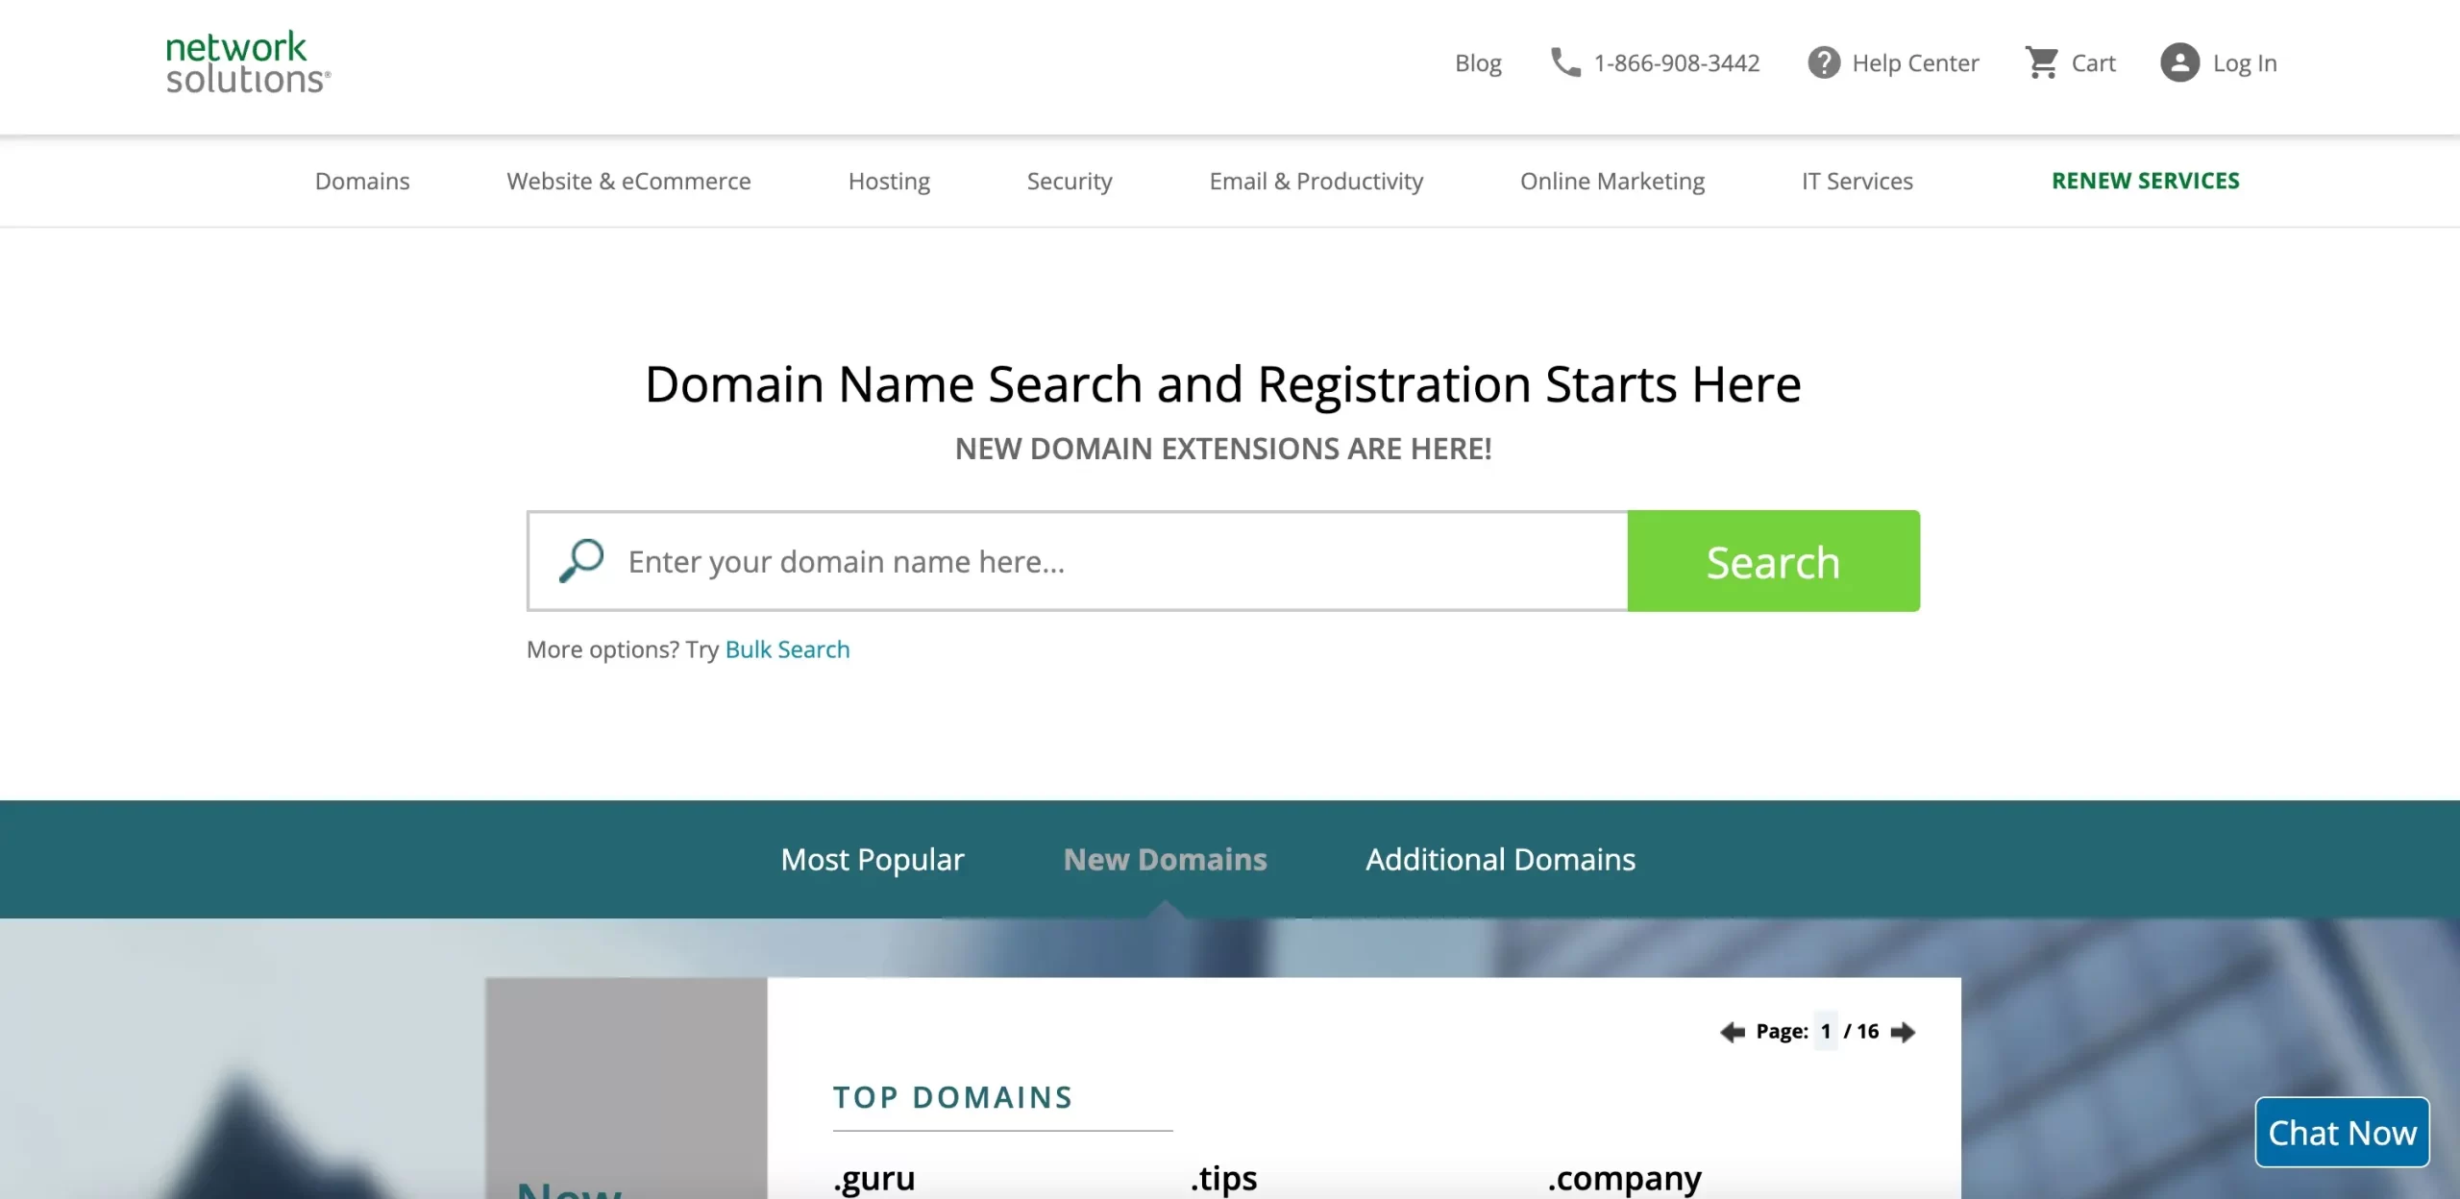
Task: Open the shopping cart icon
Action: (x=2041, y=62)
